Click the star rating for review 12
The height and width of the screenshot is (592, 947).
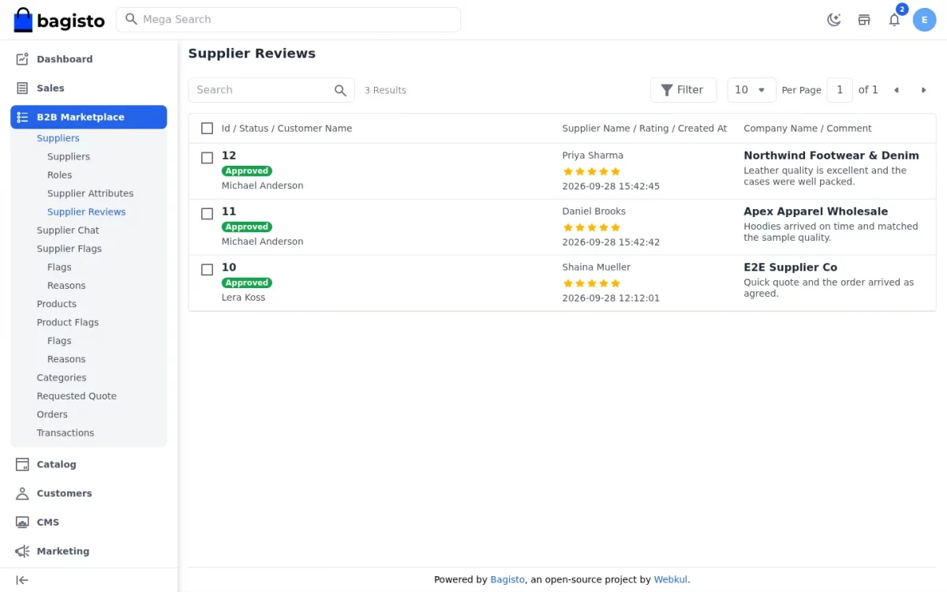pos(592,171)
